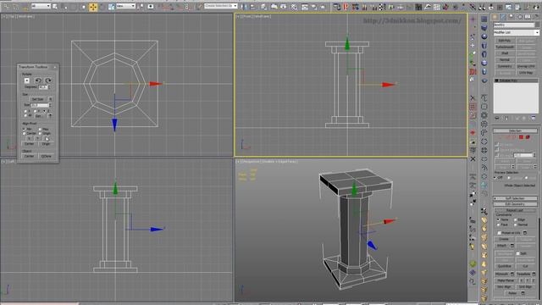Click the Degrees input field
This screenshot has height=305, width=542.
tap(43, 87)
